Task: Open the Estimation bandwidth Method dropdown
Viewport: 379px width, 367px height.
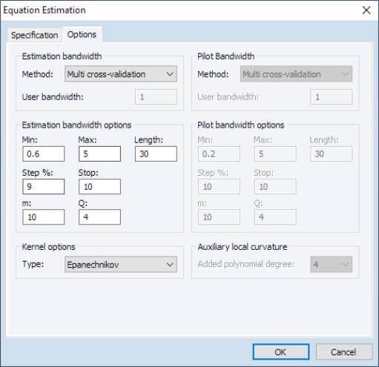Action: click(x=121, y=74)
